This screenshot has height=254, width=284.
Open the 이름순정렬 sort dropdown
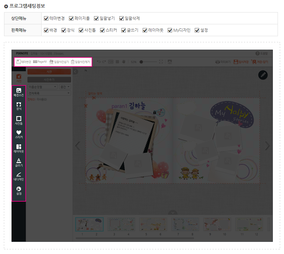tap(42, 87)
